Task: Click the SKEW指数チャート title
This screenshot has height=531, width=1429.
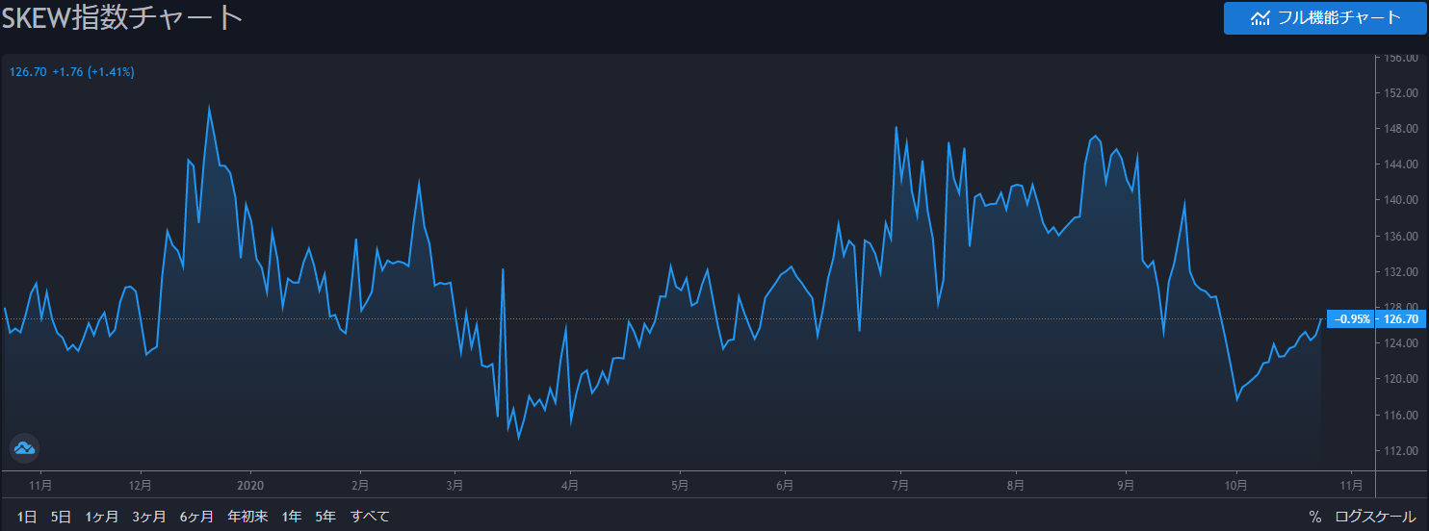Action: (121, 17)
